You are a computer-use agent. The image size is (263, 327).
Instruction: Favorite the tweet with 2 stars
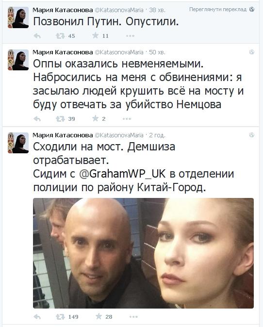coord(95,118)
